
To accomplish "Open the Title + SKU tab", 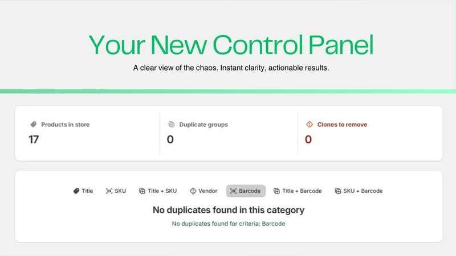I will 158,191.
